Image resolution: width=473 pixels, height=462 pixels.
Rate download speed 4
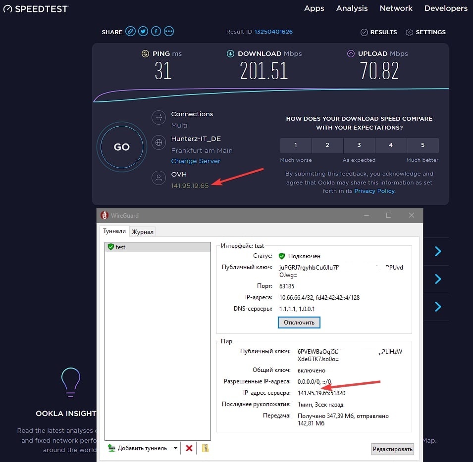point(391,145)
